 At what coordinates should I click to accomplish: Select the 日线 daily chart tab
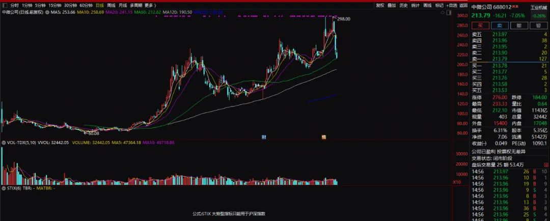click(100, 5)
